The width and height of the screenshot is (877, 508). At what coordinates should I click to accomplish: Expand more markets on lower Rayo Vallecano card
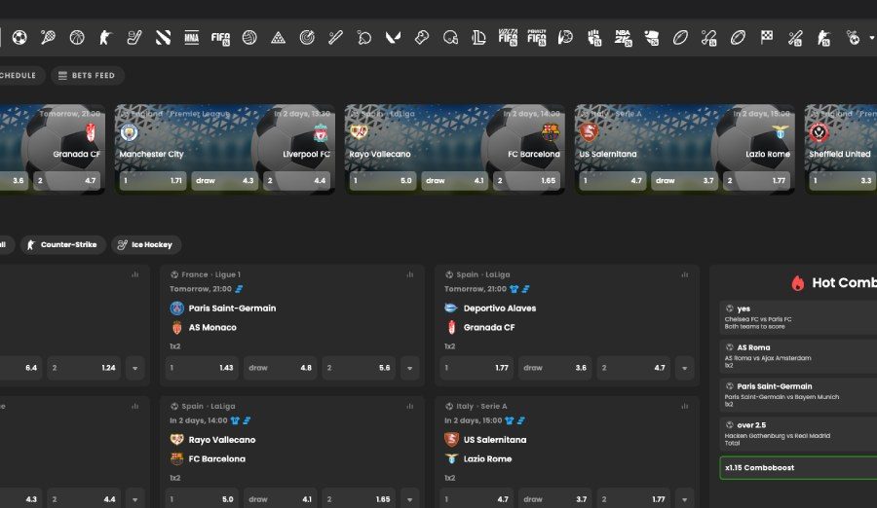click(x=410, y=499)
